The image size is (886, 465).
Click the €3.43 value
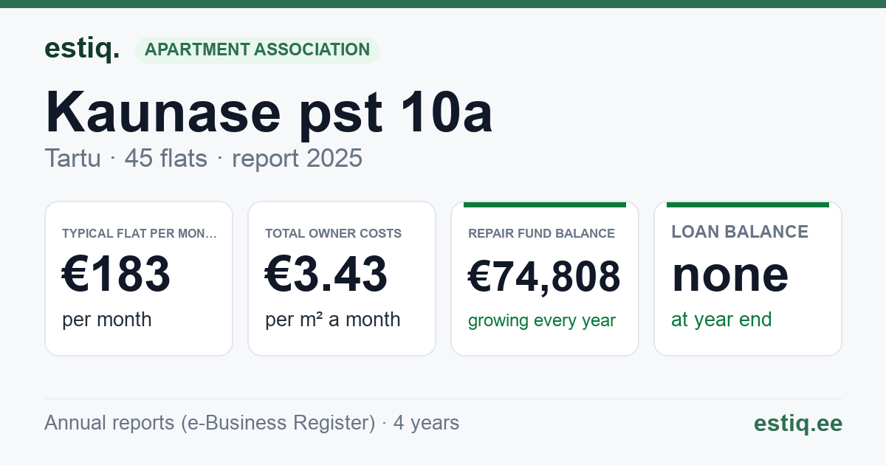point(326,275)
